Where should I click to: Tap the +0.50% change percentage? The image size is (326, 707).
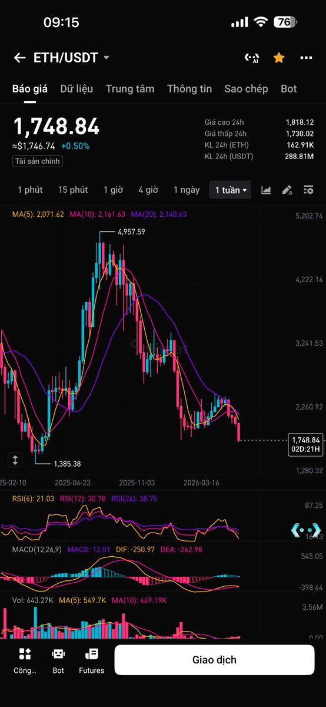[x=75, y=146]
